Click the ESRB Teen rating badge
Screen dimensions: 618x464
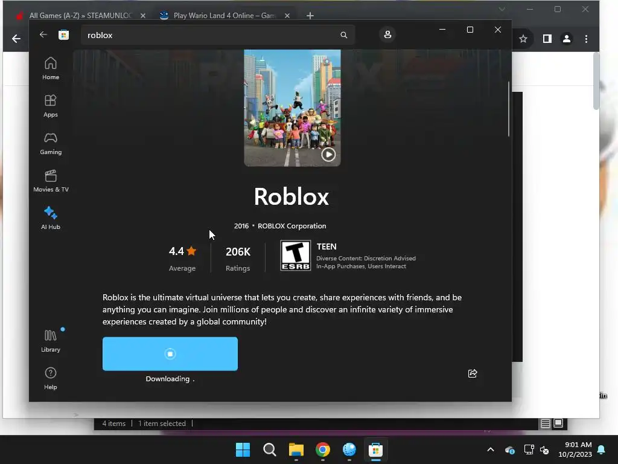click(x=295, y=256)
